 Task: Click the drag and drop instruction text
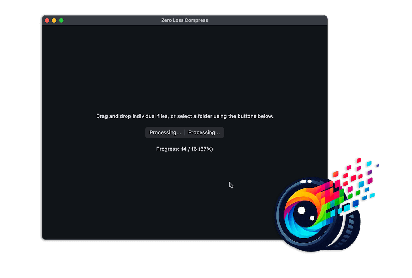tap(184, 116)
